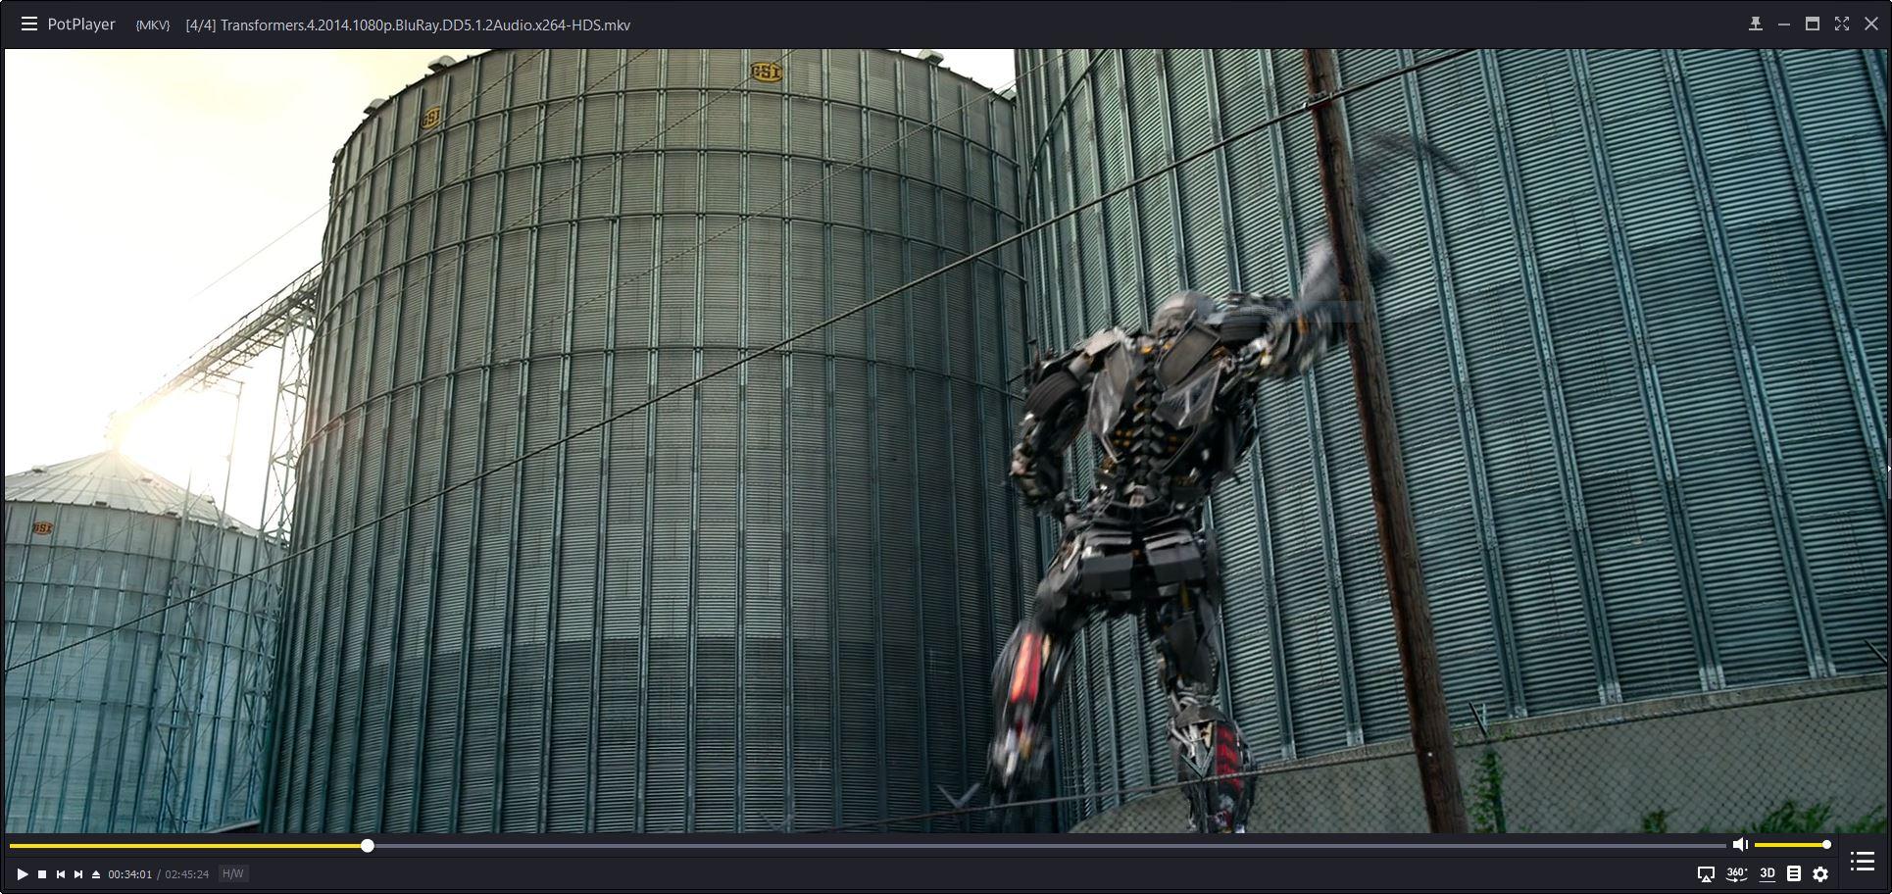1892x894 pixels.
Task: Pin the player window always on top
Action: pyautogui.click(x=1755, y=24)
